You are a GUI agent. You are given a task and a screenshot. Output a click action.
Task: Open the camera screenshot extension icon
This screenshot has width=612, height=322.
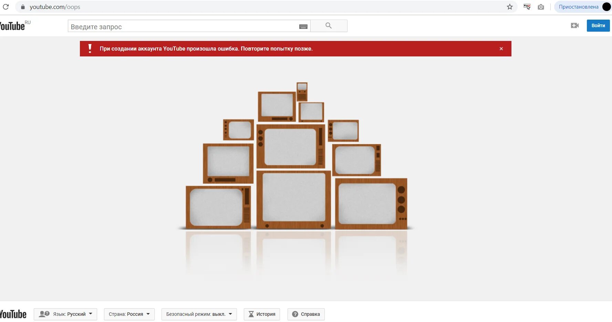point(541,7)
